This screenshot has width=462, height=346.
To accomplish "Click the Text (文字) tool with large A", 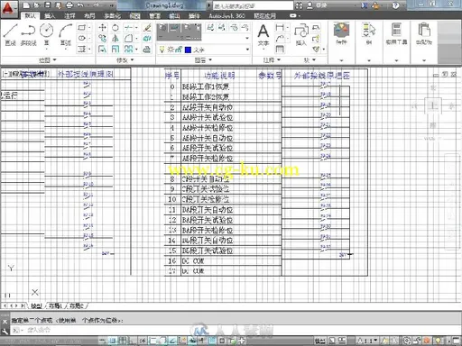I will [x=263, y=35].
